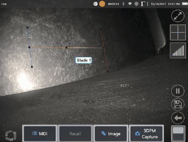The image size is (188, 142).
Task: Tap the Wi-Fi status icon
Action: click(130, 4)
